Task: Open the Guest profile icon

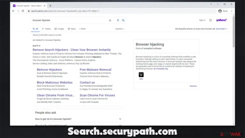Action: 220,11
